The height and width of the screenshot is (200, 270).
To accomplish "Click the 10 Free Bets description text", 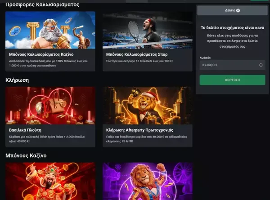I will pyautogui.click(x=139, y=61).
